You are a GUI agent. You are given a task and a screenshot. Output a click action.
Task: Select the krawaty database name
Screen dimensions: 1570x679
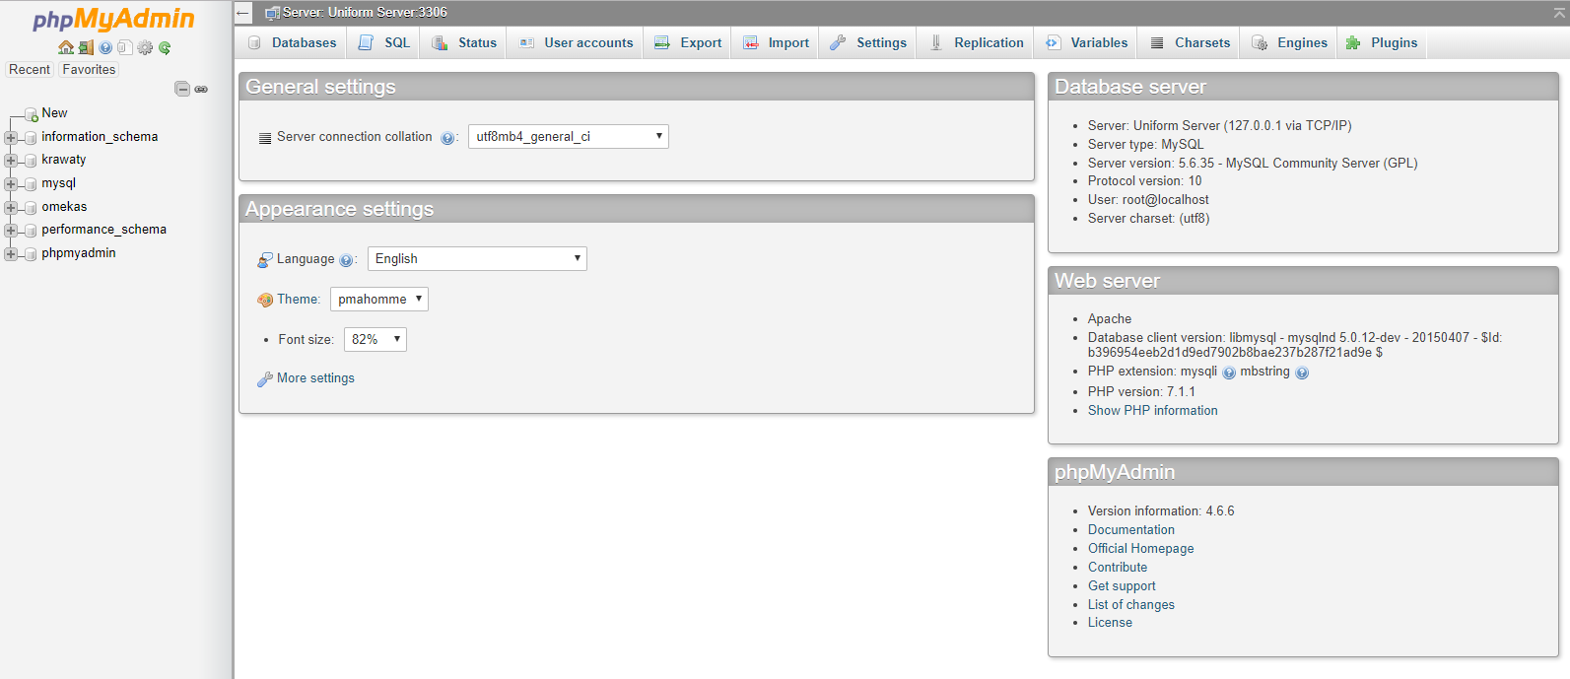(64, 160)
